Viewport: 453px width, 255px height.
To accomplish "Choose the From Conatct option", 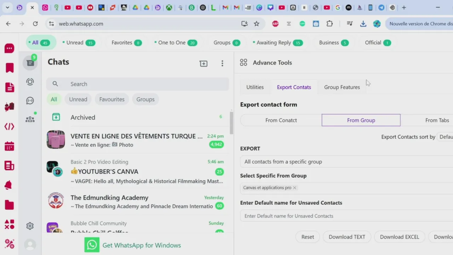I will pyautogui.click(x=281, y=120).
